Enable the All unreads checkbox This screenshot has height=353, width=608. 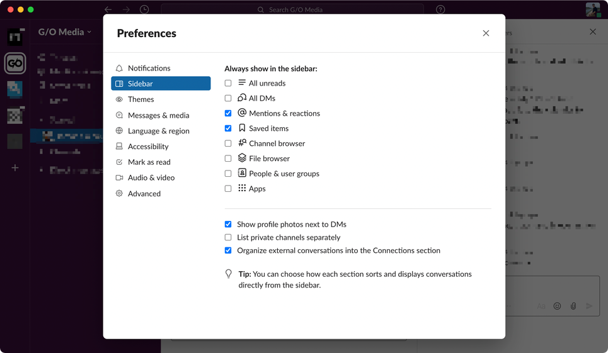228,83
